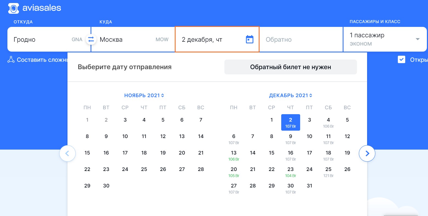Toggle the checkbox next to "Откры"
Image resolution: width=428 pixels, height=216 pixels.
[x=401, y=59]
